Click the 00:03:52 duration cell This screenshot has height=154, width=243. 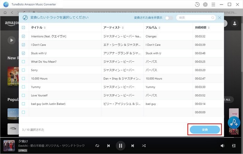208,95
